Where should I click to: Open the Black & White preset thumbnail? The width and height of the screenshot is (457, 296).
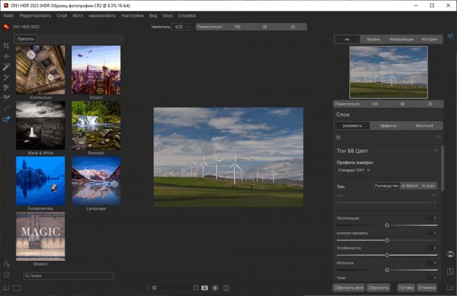click(40, 125)
